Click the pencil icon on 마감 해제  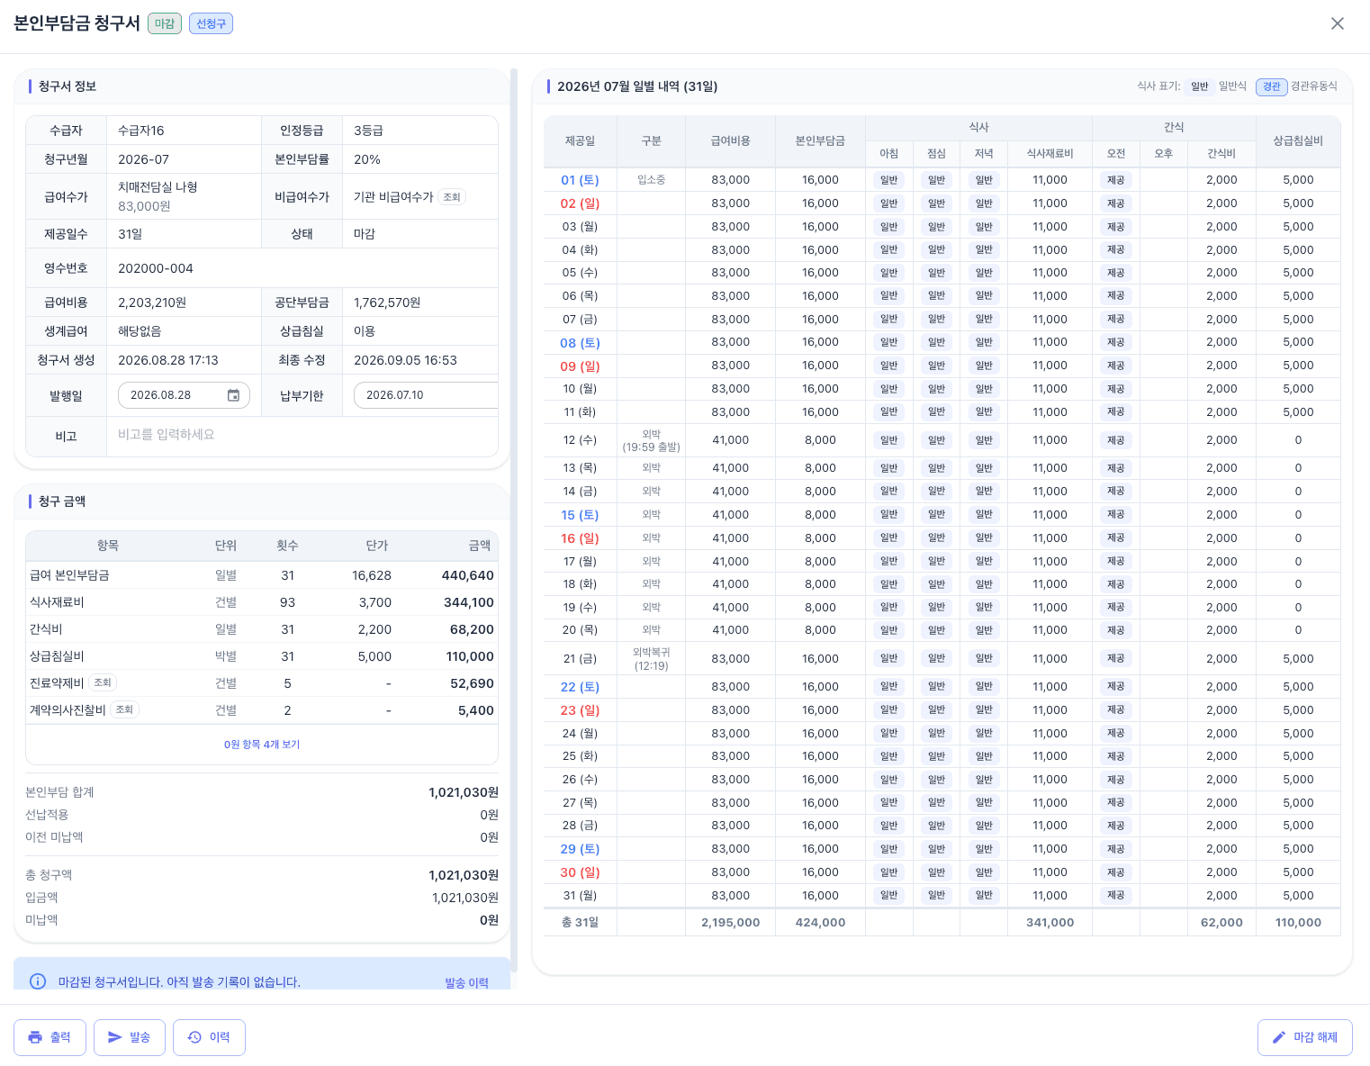tap(1278, 1037)
